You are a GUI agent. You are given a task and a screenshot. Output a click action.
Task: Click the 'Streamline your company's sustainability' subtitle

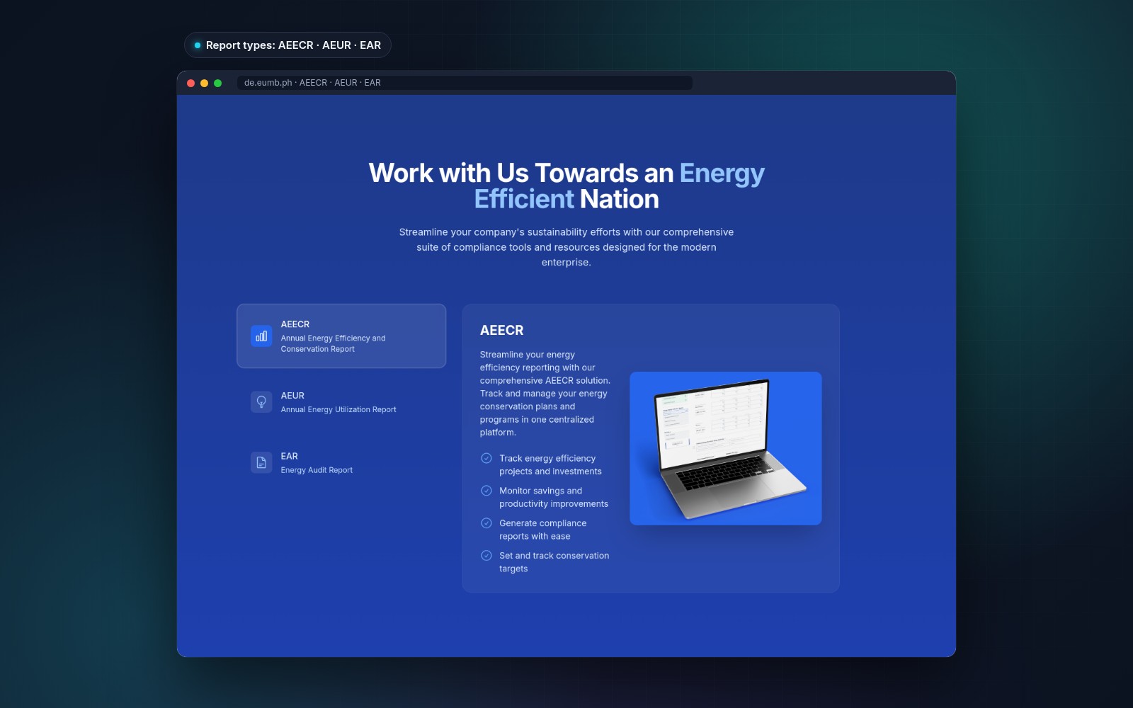click(566, 247)
